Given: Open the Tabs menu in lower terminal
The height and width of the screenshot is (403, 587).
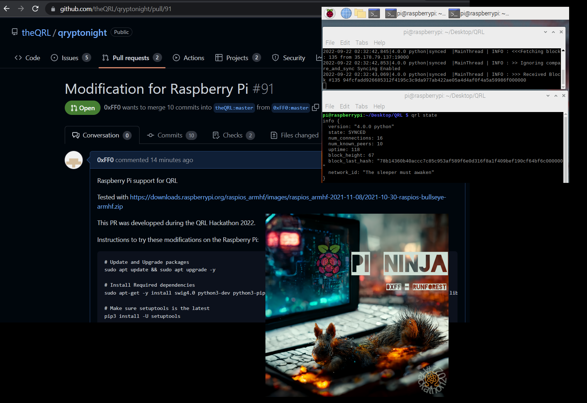Looking at the screenshot, I should pyautogui.click(x=361, y=106).
